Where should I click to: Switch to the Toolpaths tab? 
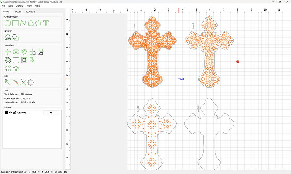(30, 11)
